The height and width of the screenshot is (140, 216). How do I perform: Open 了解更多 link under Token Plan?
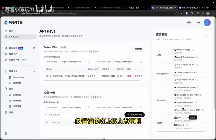click(94, 51)
